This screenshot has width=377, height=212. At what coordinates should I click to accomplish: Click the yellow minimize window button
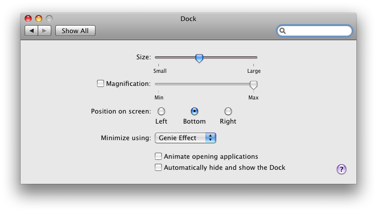pos(38,19)
